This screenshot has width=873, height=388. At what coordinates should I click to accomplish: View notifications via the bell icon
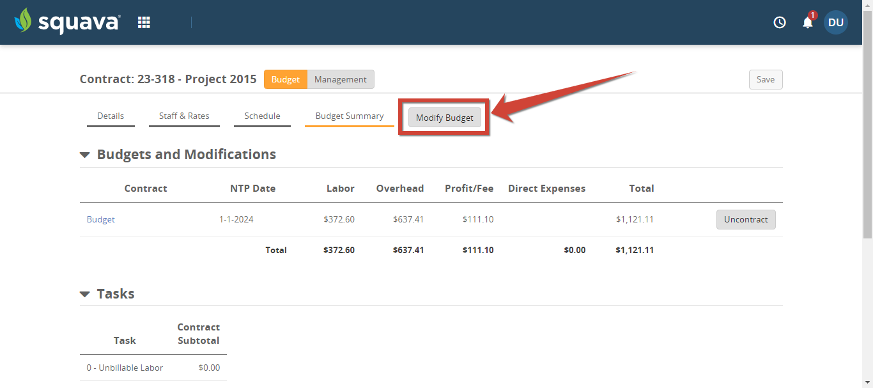pos(808,22)
